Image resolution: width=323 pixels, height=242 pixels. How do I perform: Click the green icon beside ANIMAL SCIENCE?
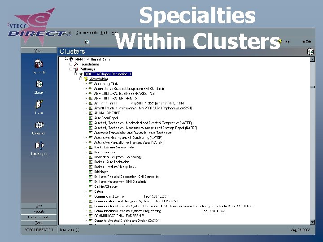pyautogui.click(x=91, y=113)
